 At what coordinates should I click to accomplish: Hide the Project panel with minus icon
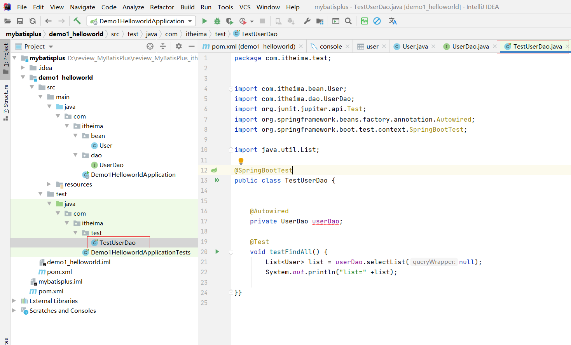[x=191, y=46]
